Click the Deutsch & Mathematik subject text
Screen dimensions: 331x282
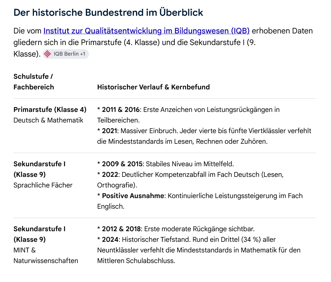(x=48, y=120)
